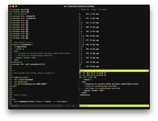The height and width of the screenshot is (121, 158).
Task: Click the guifont=Consolas line 148
Action: (31, 84)
